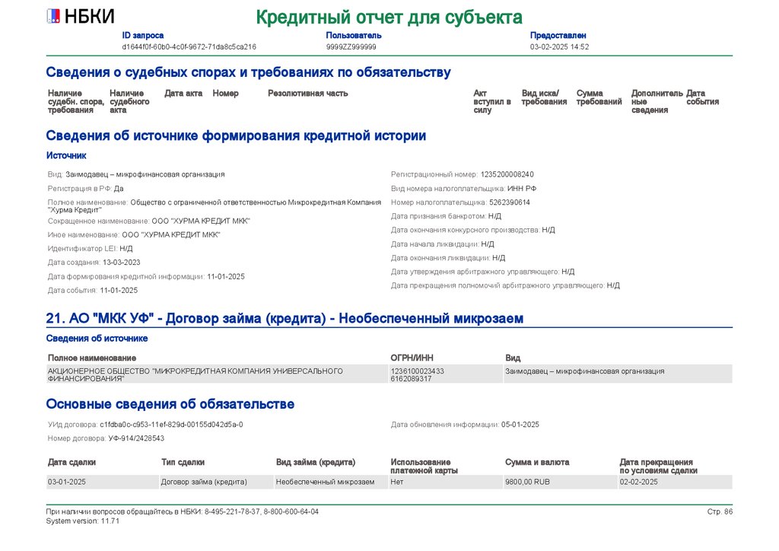
Task: Click the 'Дата начала ликвидации' line
Action: (x=442, y=244)
